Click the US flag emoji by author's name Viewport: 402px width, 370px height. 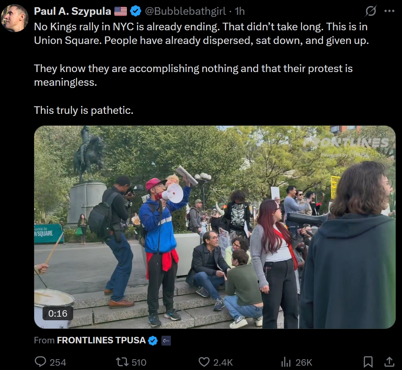coord(121,12)
